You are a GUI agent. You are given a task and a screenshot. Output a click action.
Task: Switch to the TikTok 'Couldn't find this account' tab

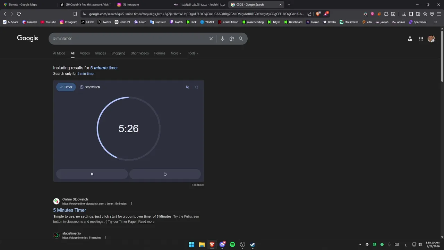tap(85, 5)
